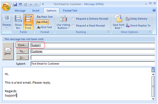158x104 pixels.
Task: Click the empty Cc input field
Action: point(93,57)
